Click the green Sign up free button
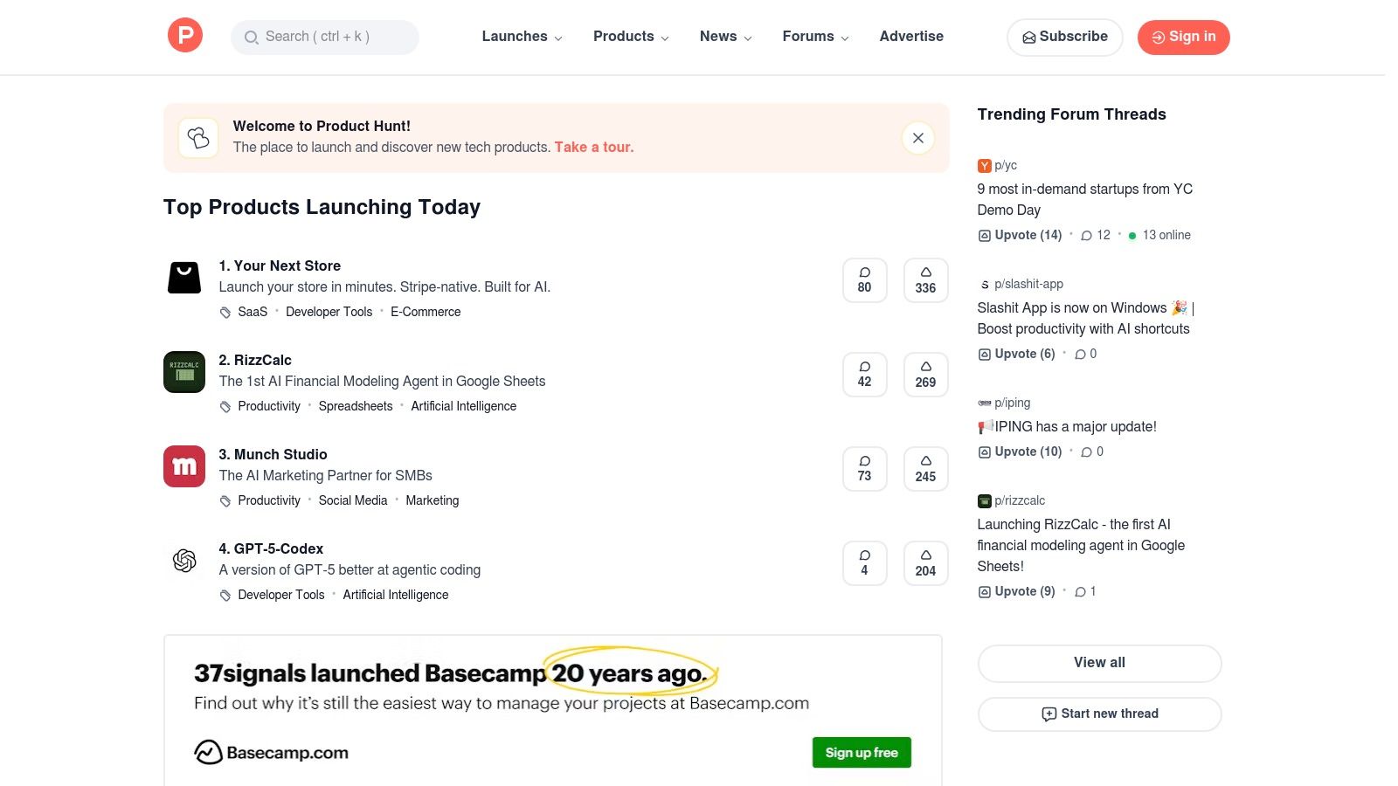Screen dimensions: 1398x786 click(862, 753)
